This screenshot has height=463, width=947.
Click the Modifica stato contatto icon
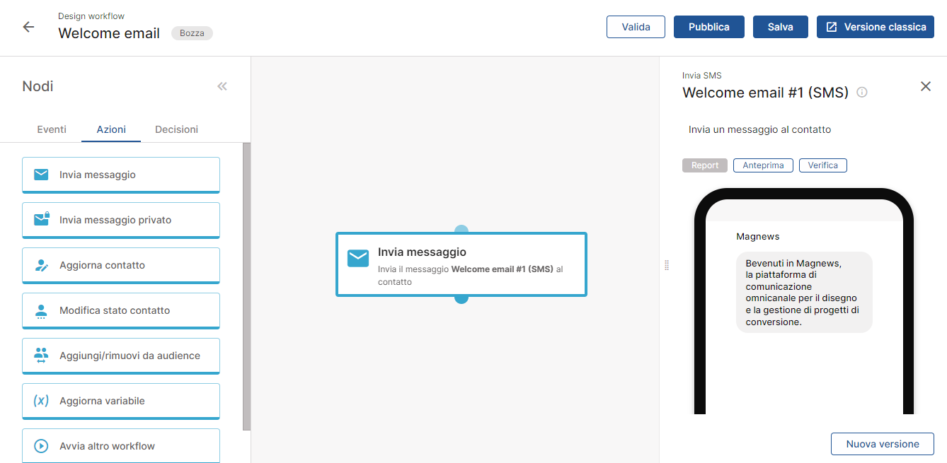[x=42, y=310]
